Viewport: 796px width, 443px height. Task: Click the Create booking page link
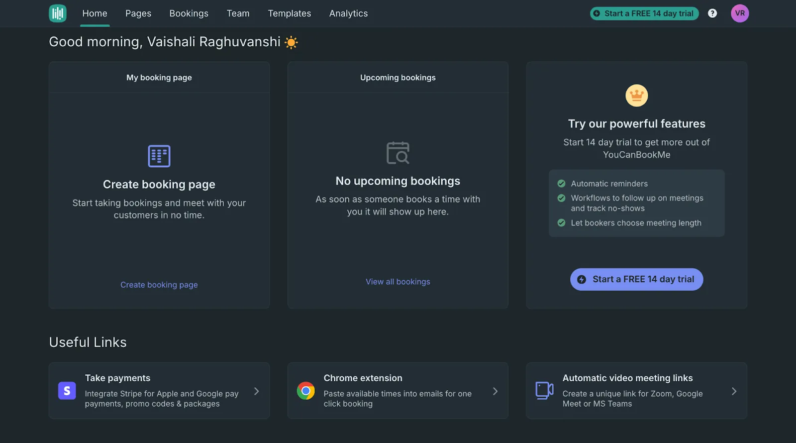159,285
